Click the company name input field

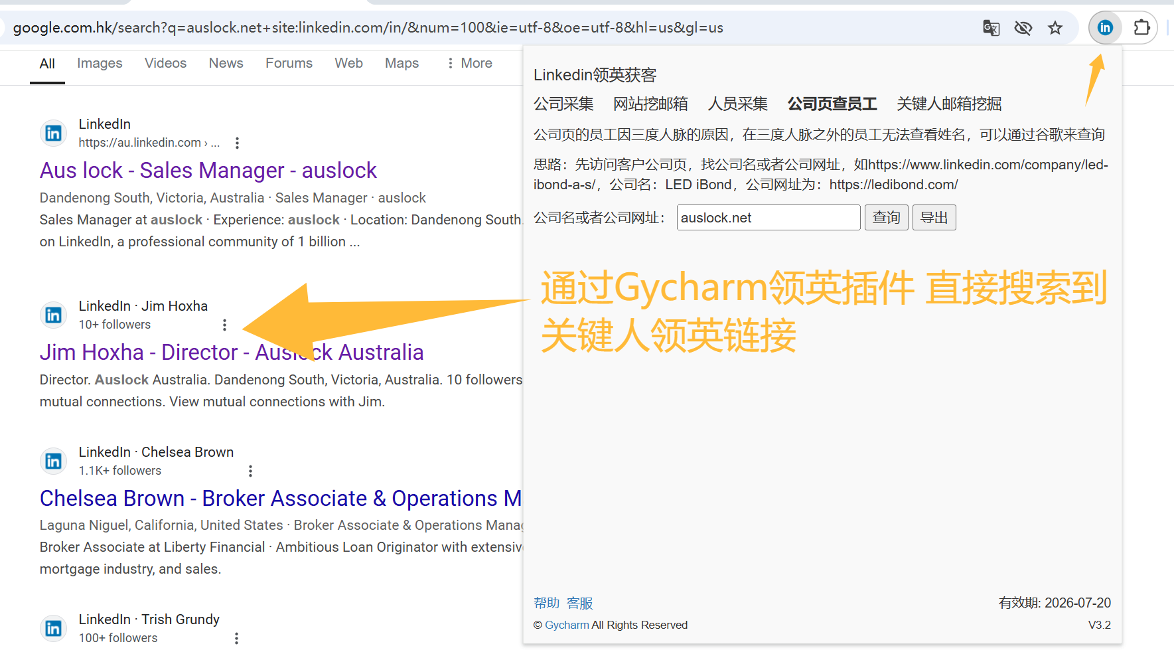pyautogui.click(x=769, y=218)
